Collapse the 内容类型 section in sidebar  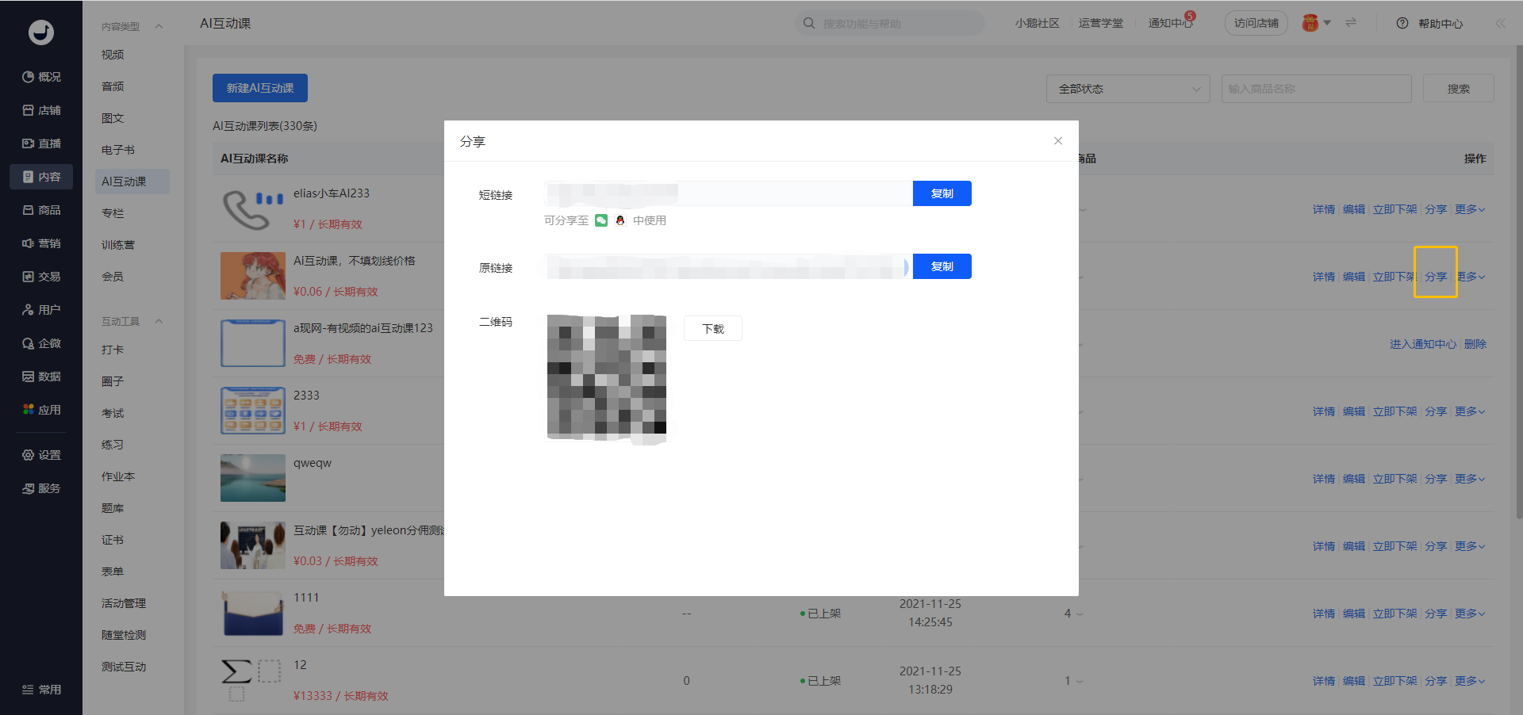point(159,27)
